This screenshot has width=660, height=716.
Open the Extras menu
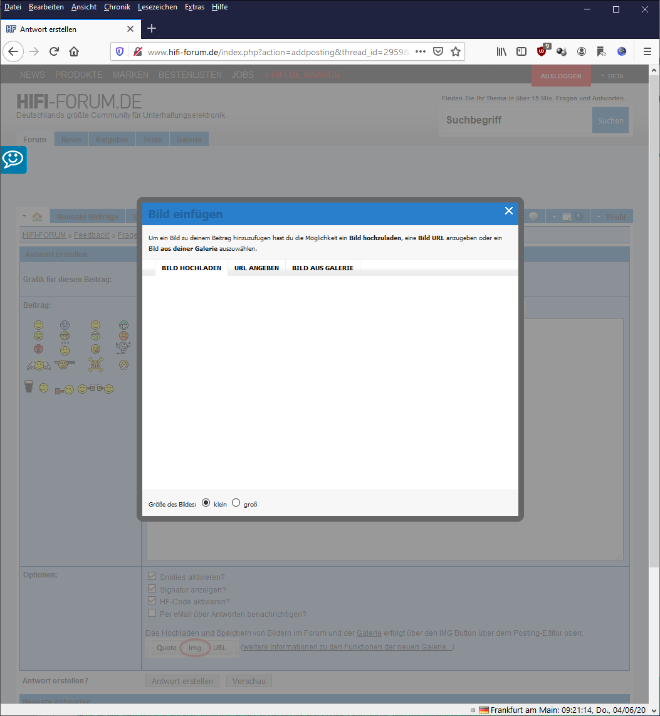point(194,7)
